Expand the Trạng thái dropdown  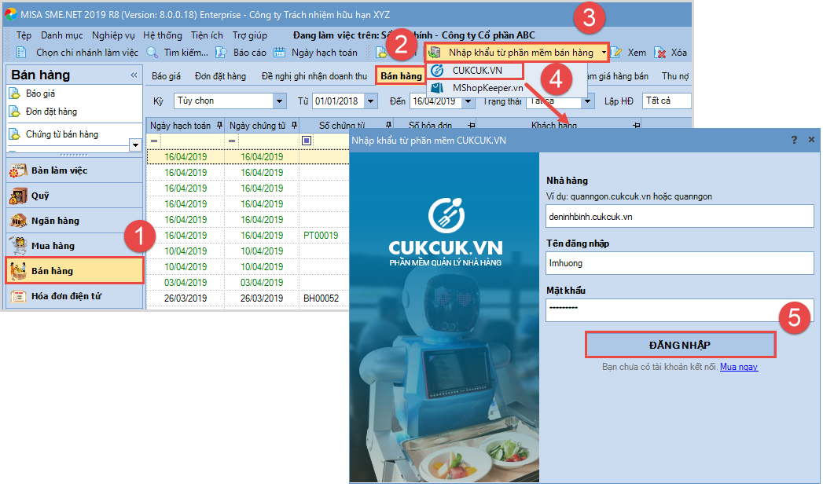pos(587,101)
